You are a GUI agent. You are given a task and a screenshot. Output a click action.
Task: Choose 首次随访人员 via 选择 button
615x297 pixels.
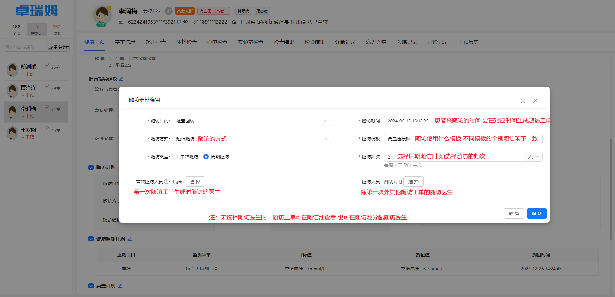[x=195, y=182]
